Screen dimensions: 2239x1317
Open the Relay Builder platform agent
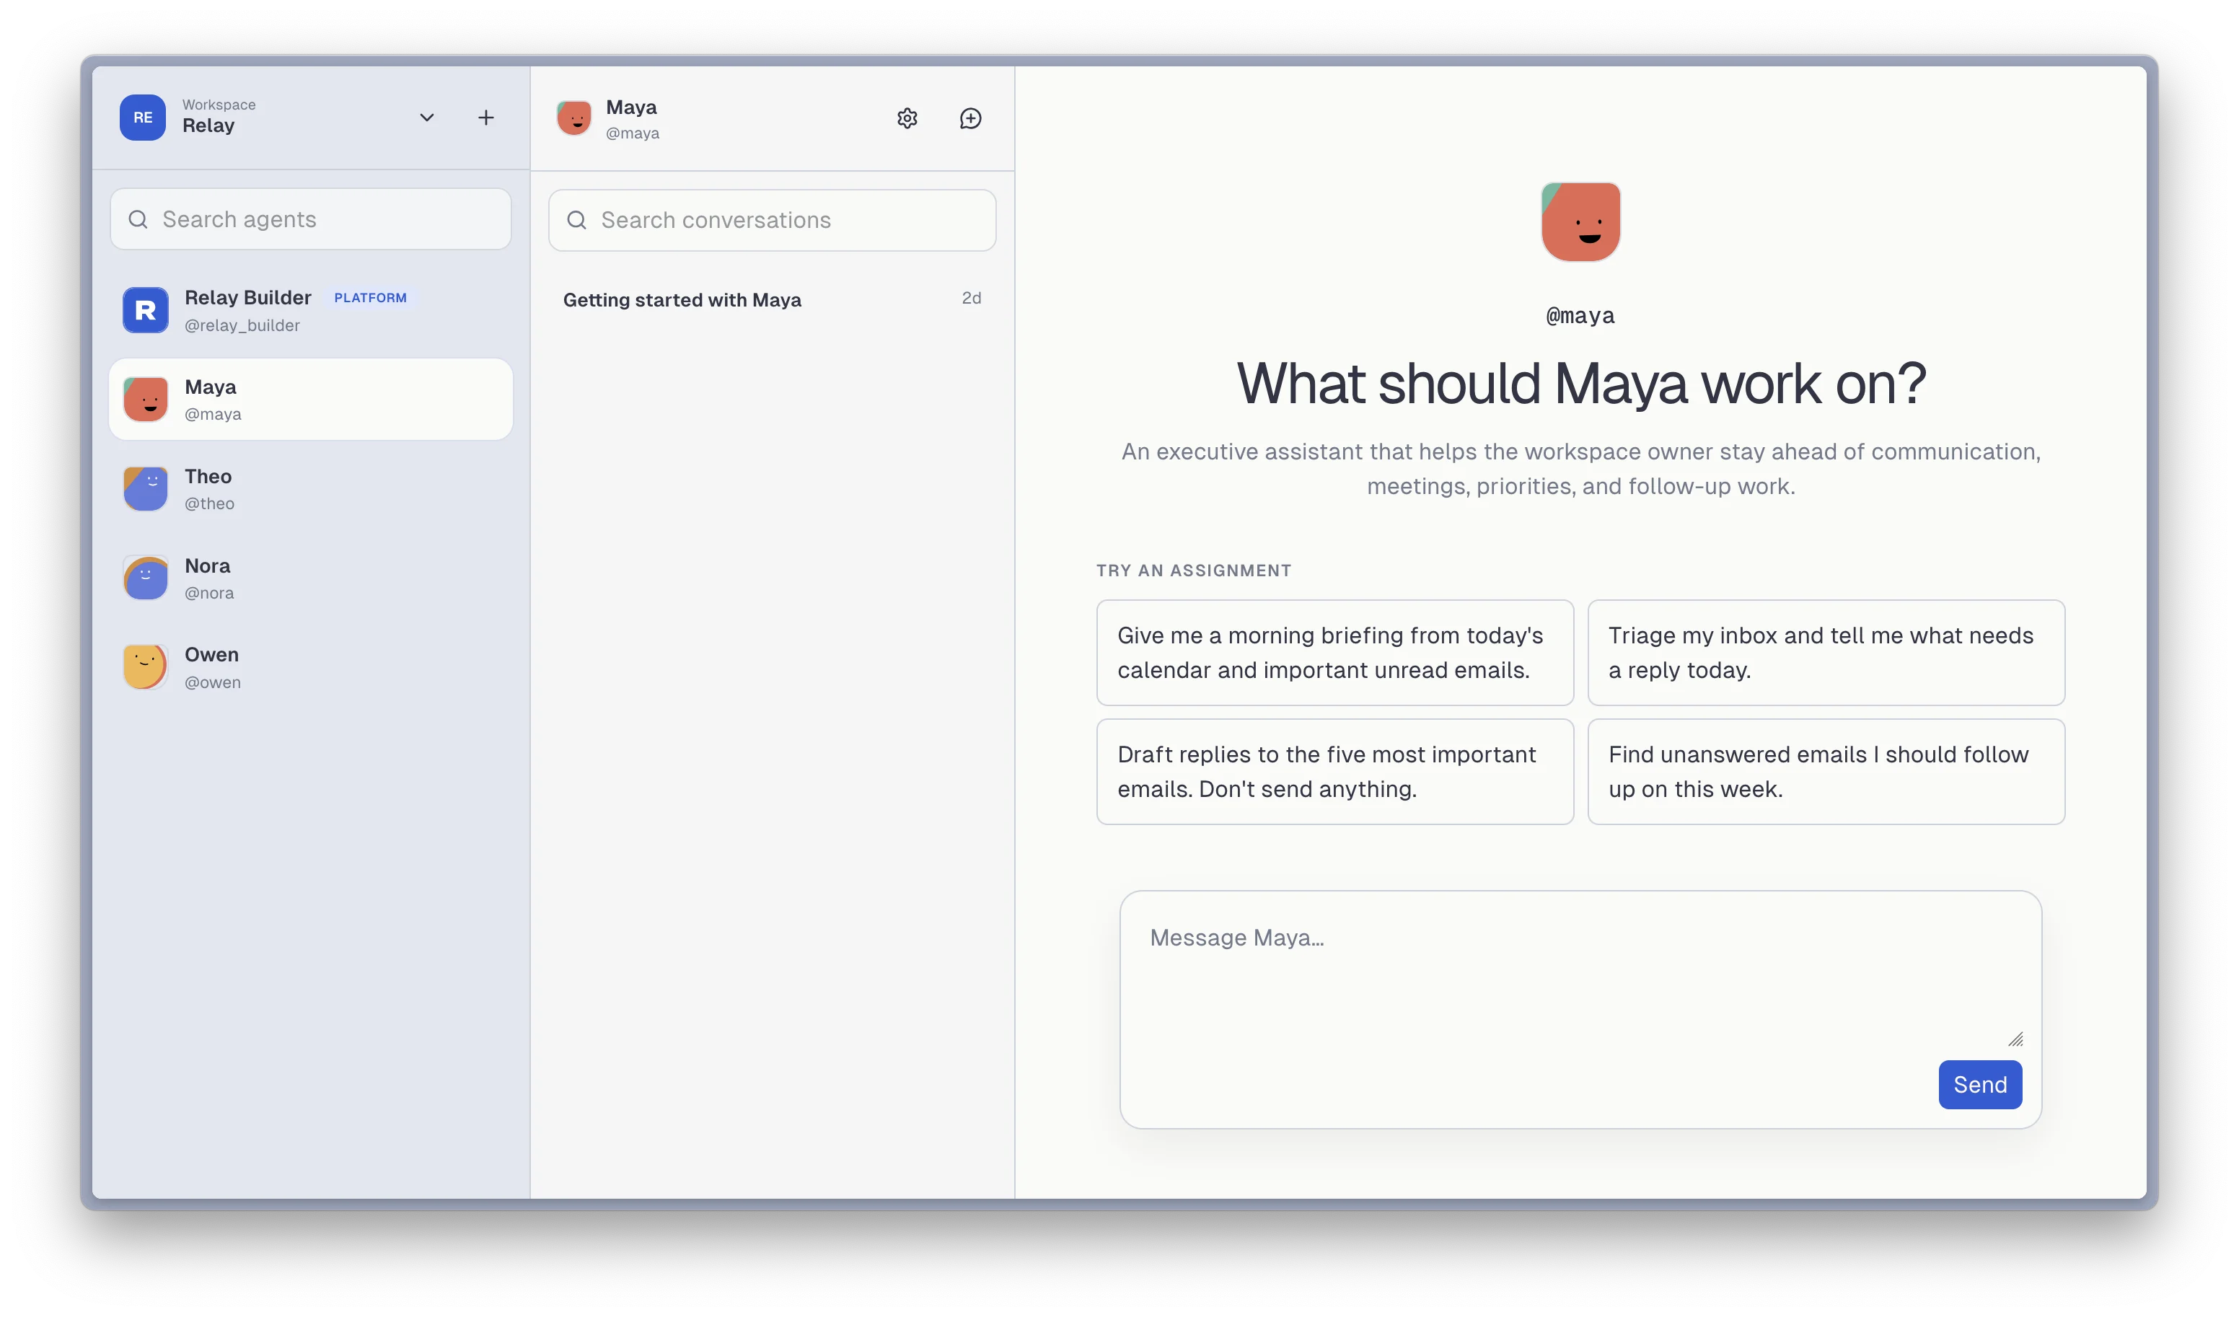311,310
